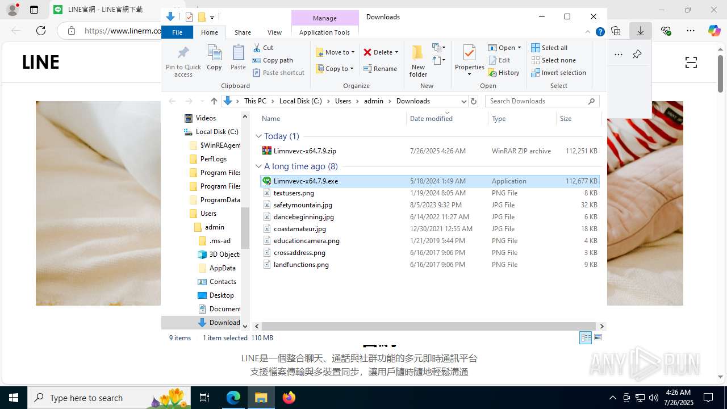
Task: Open Desktop in the navigation tree
Action: [222, 295]
